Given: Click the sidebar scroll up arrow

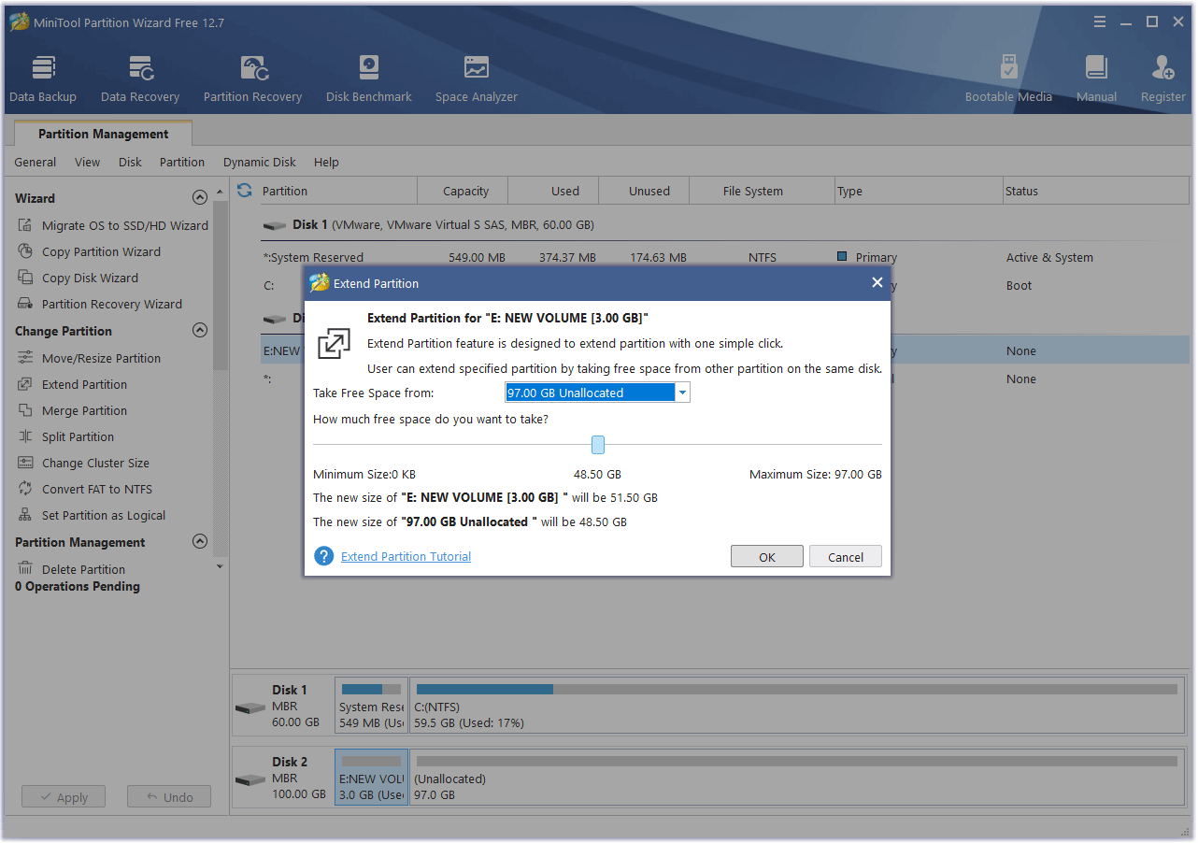Looking at the screenshot, I should pos(220,191).
